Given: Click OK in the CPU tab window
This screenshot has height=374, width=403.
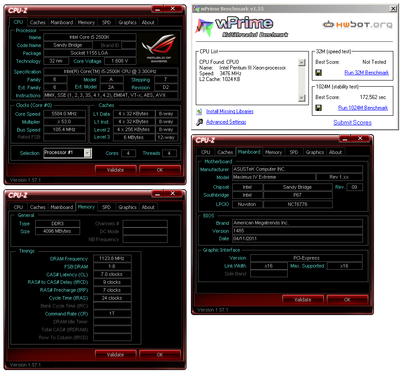Looking at the screenshot, I should pyautogui.click(x=160, y=170).
